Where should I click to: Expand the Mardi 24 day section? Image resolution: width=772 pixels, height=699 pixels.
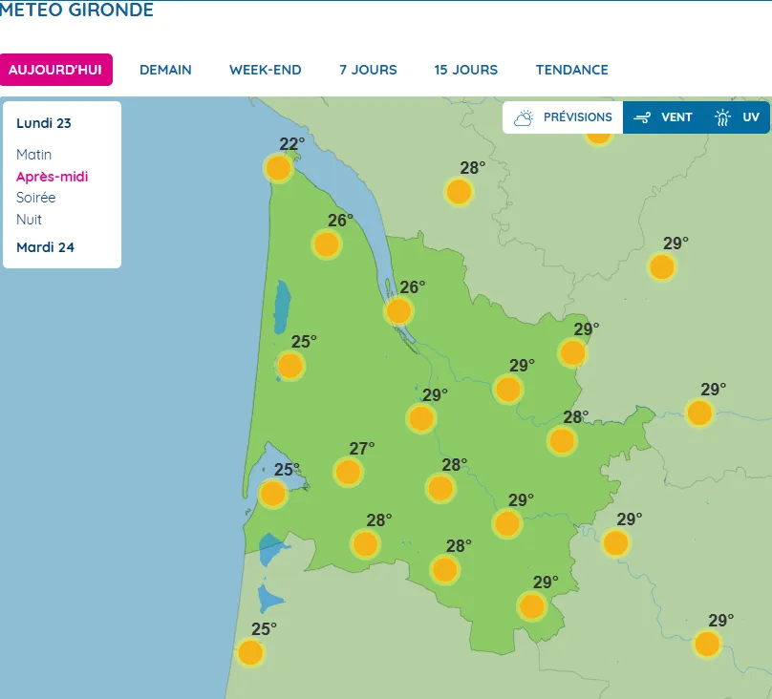pos(45,247)
